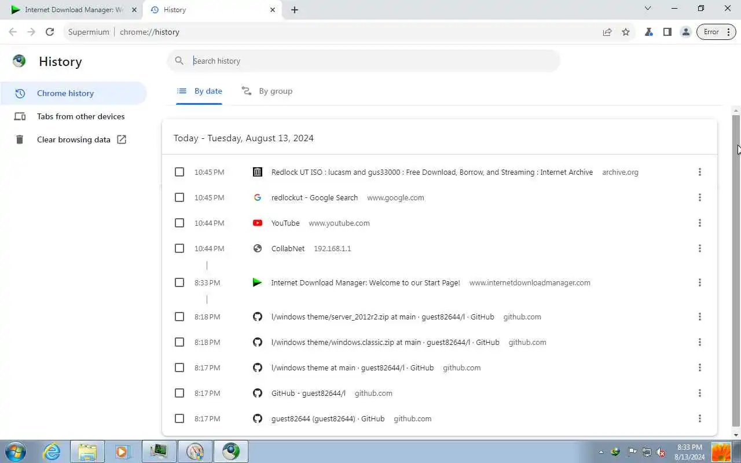Open redlockut - Google Search link
The height and width of the screenshot is (463, 741).
click(x=314, y=197)
